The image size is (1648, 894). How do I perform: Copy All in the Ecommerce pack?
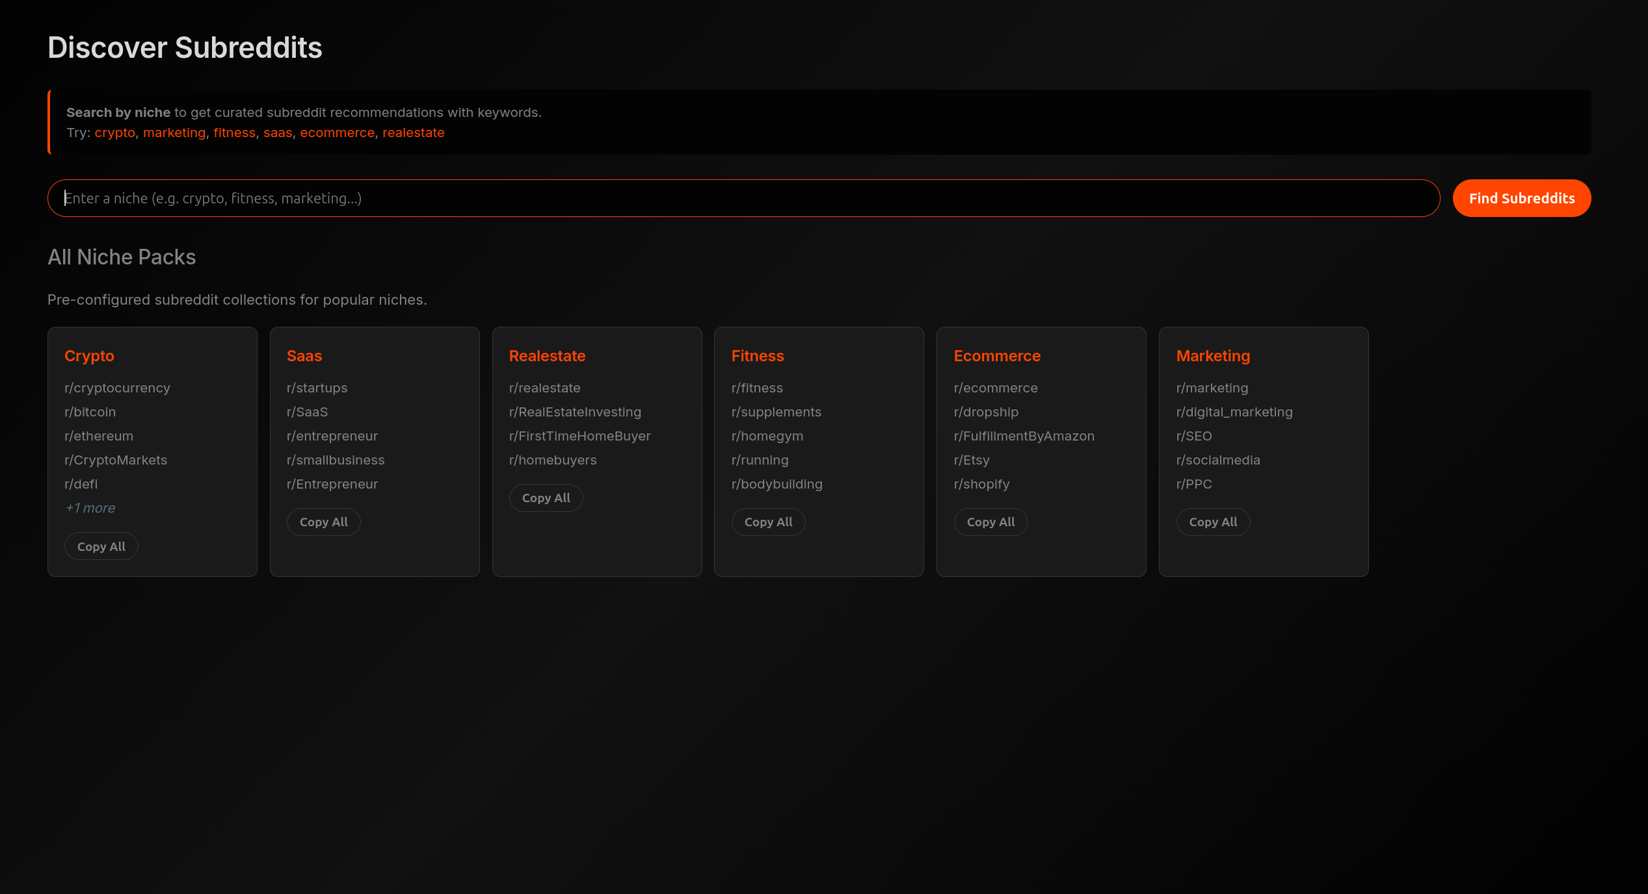990,522
